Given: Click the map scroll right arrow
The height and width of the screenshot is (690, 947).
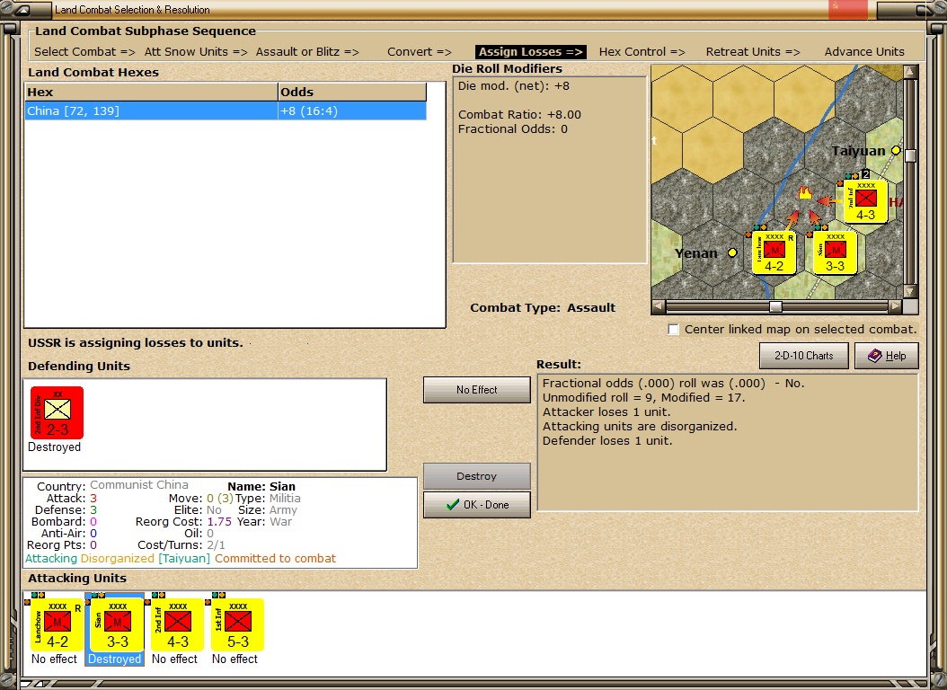Looking at the screenshot, I should tap(895, 306).
